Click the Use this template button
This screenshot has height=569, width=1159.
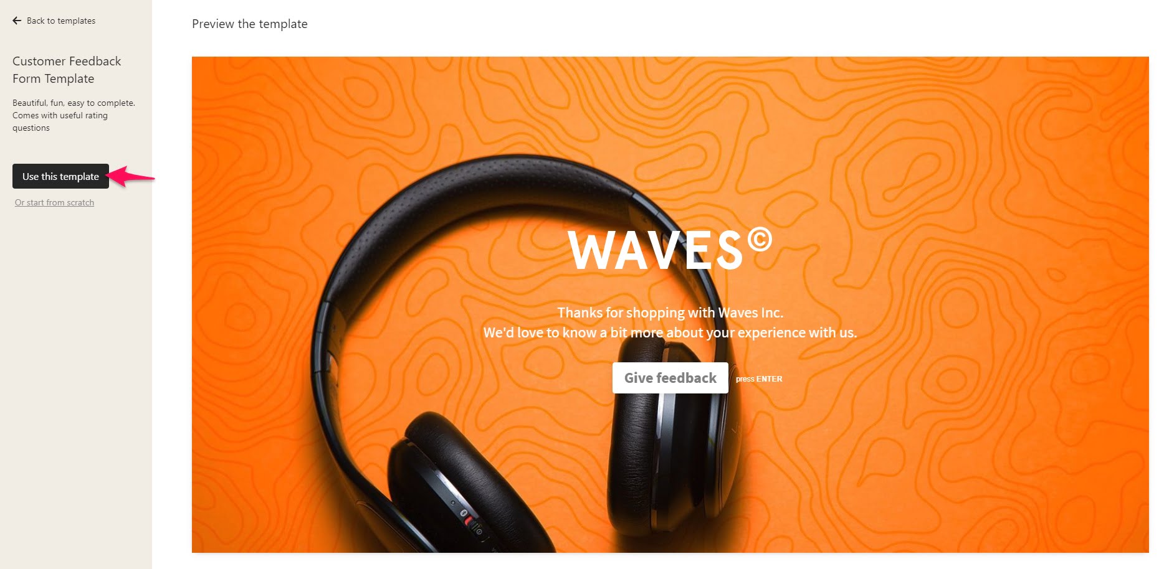60,176
